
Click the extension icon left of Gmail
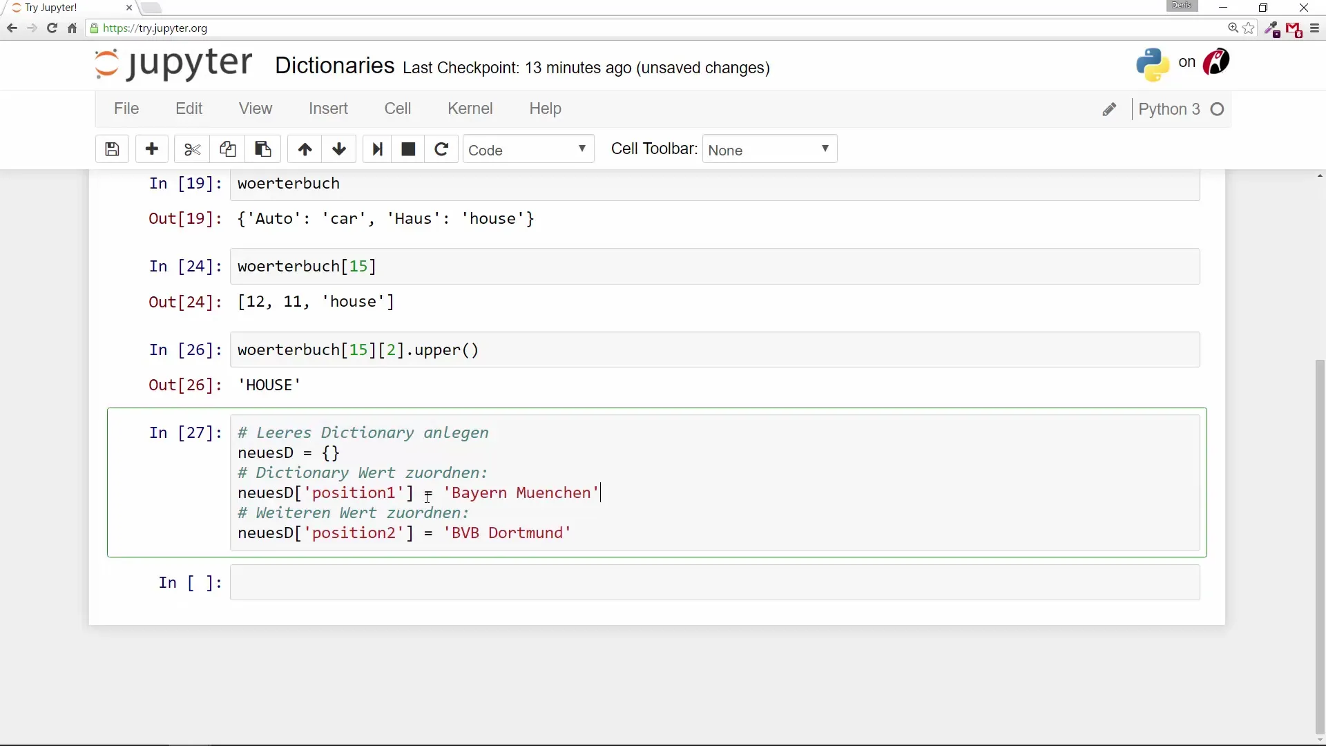coord(1272,29)
